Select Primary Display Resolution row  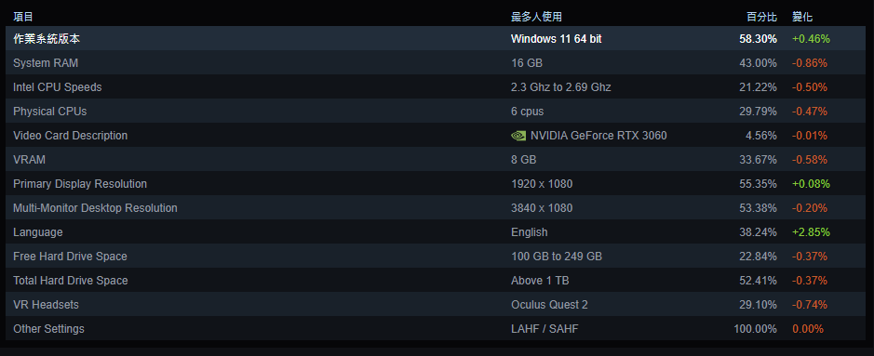[436, 183]
